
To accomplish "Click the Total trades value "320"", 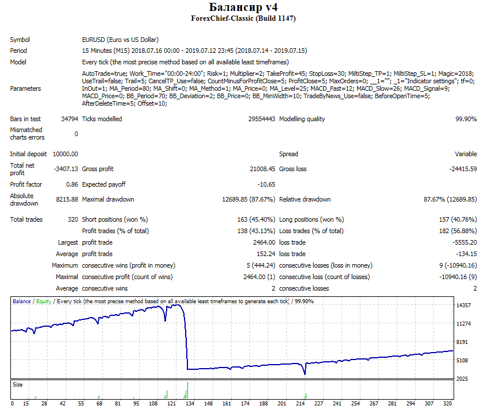I will pos(73,219).
